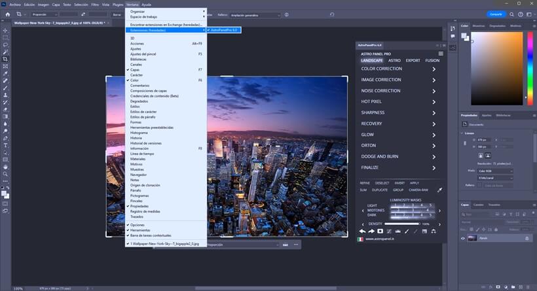
Task: Select the Move tool in toolbar
Action: tap(5, 31)
